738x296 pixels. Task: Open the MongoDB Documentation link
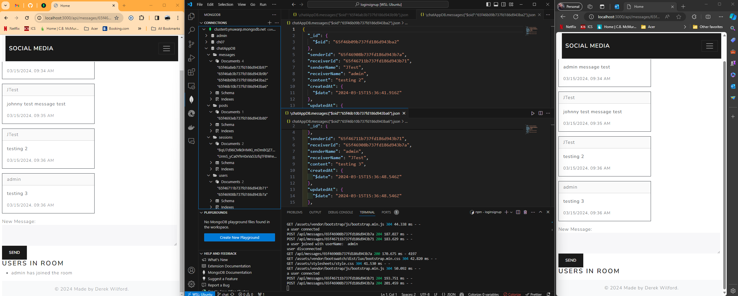(x=230, y=272)
